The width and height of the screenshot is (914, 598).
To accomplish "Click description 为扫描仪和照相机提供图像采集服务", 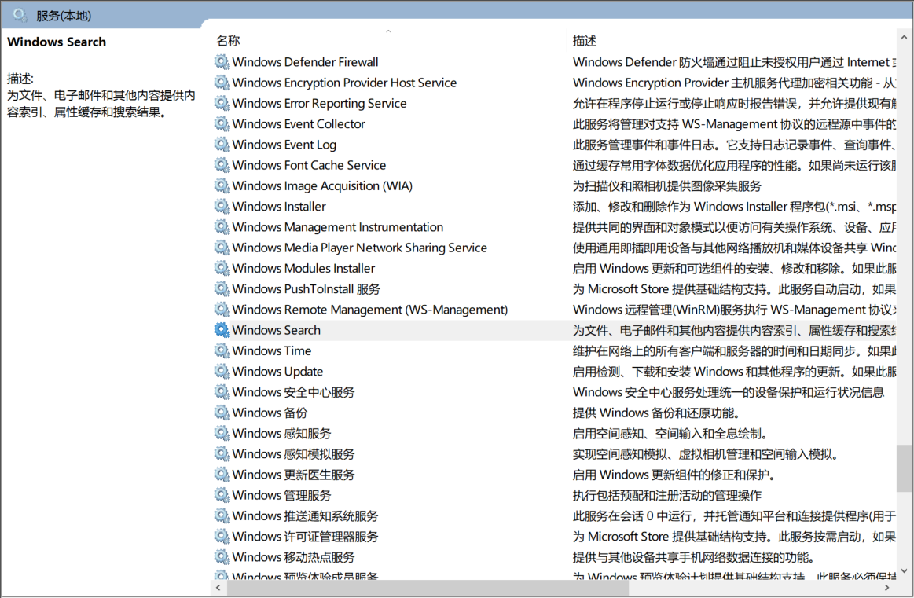I will [x=667, y=186].
